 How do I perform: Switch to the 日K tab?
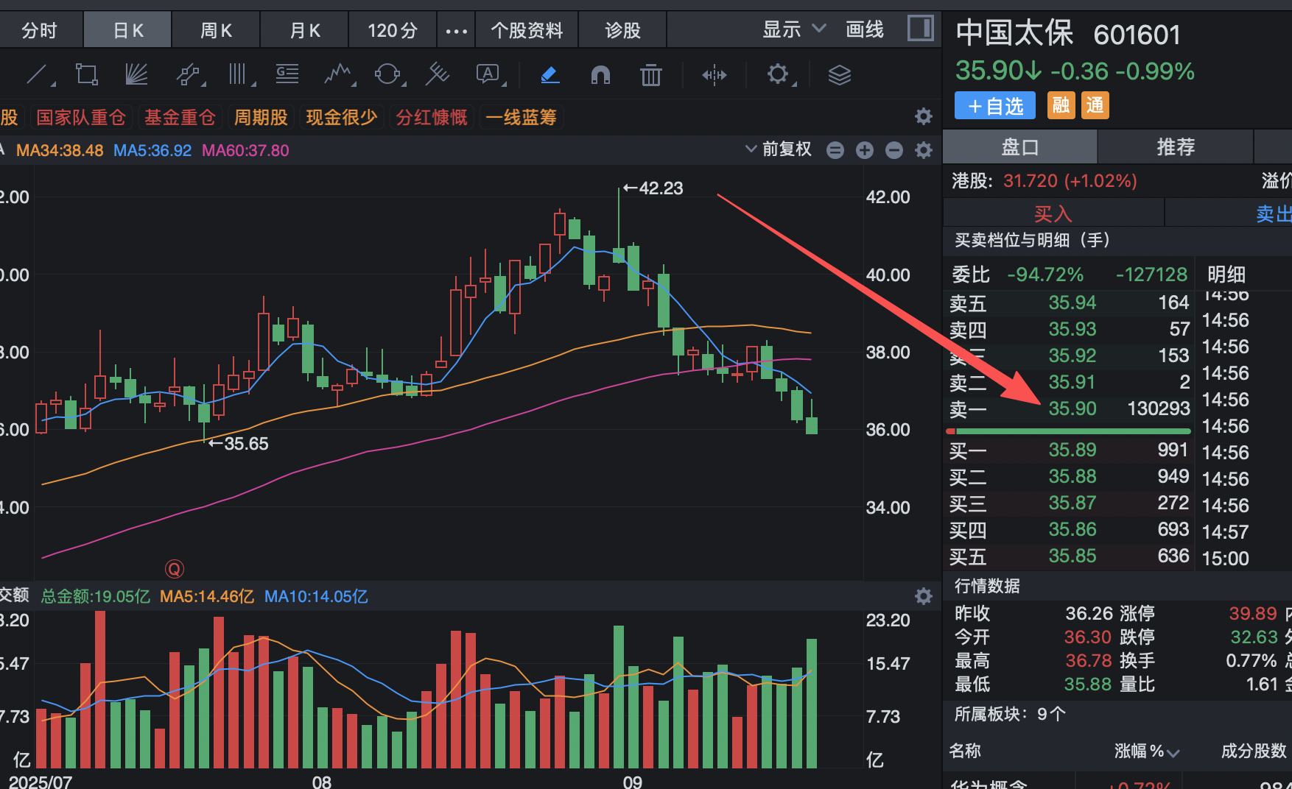128,30
